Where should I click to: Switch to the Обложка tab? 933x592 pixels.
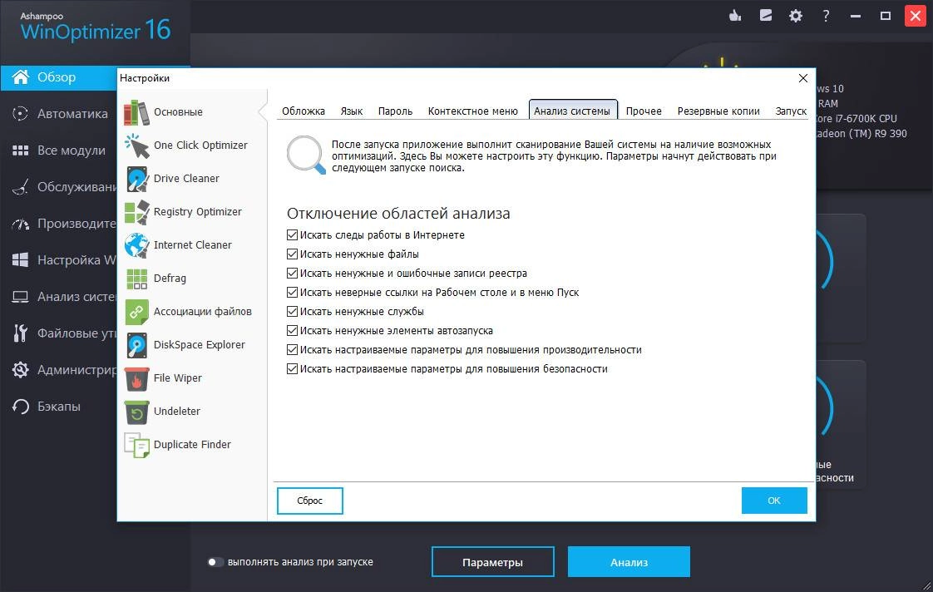point(304,111)
